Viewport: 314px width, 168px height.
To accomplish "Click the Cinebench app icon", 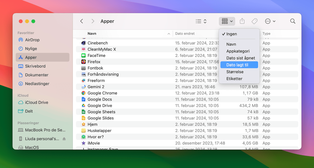I will (x=83, y=43).
